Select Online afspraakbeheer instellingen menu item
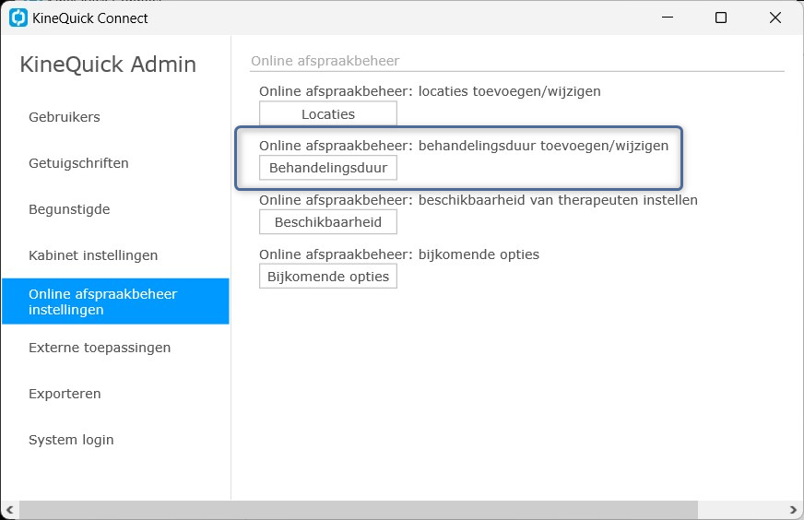804x520 pixels. [x=115, y=301]
